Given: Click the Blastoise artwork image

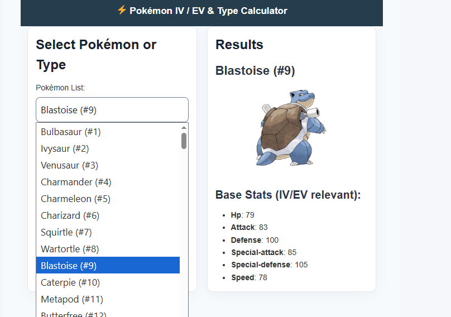Looking at the screenshot, I should coord(291,128).
